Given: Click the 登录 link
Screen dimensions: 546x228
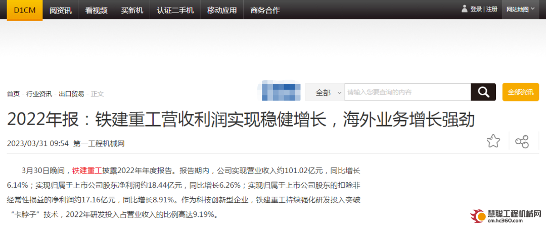Looking at the screenshot, I should 476,10.
